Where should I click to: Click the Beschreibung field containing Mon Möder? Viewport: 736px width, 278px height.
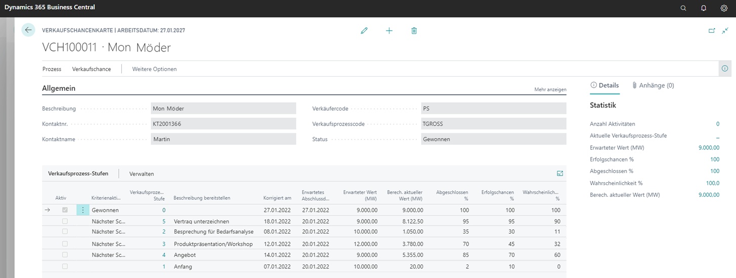[223, 108]
